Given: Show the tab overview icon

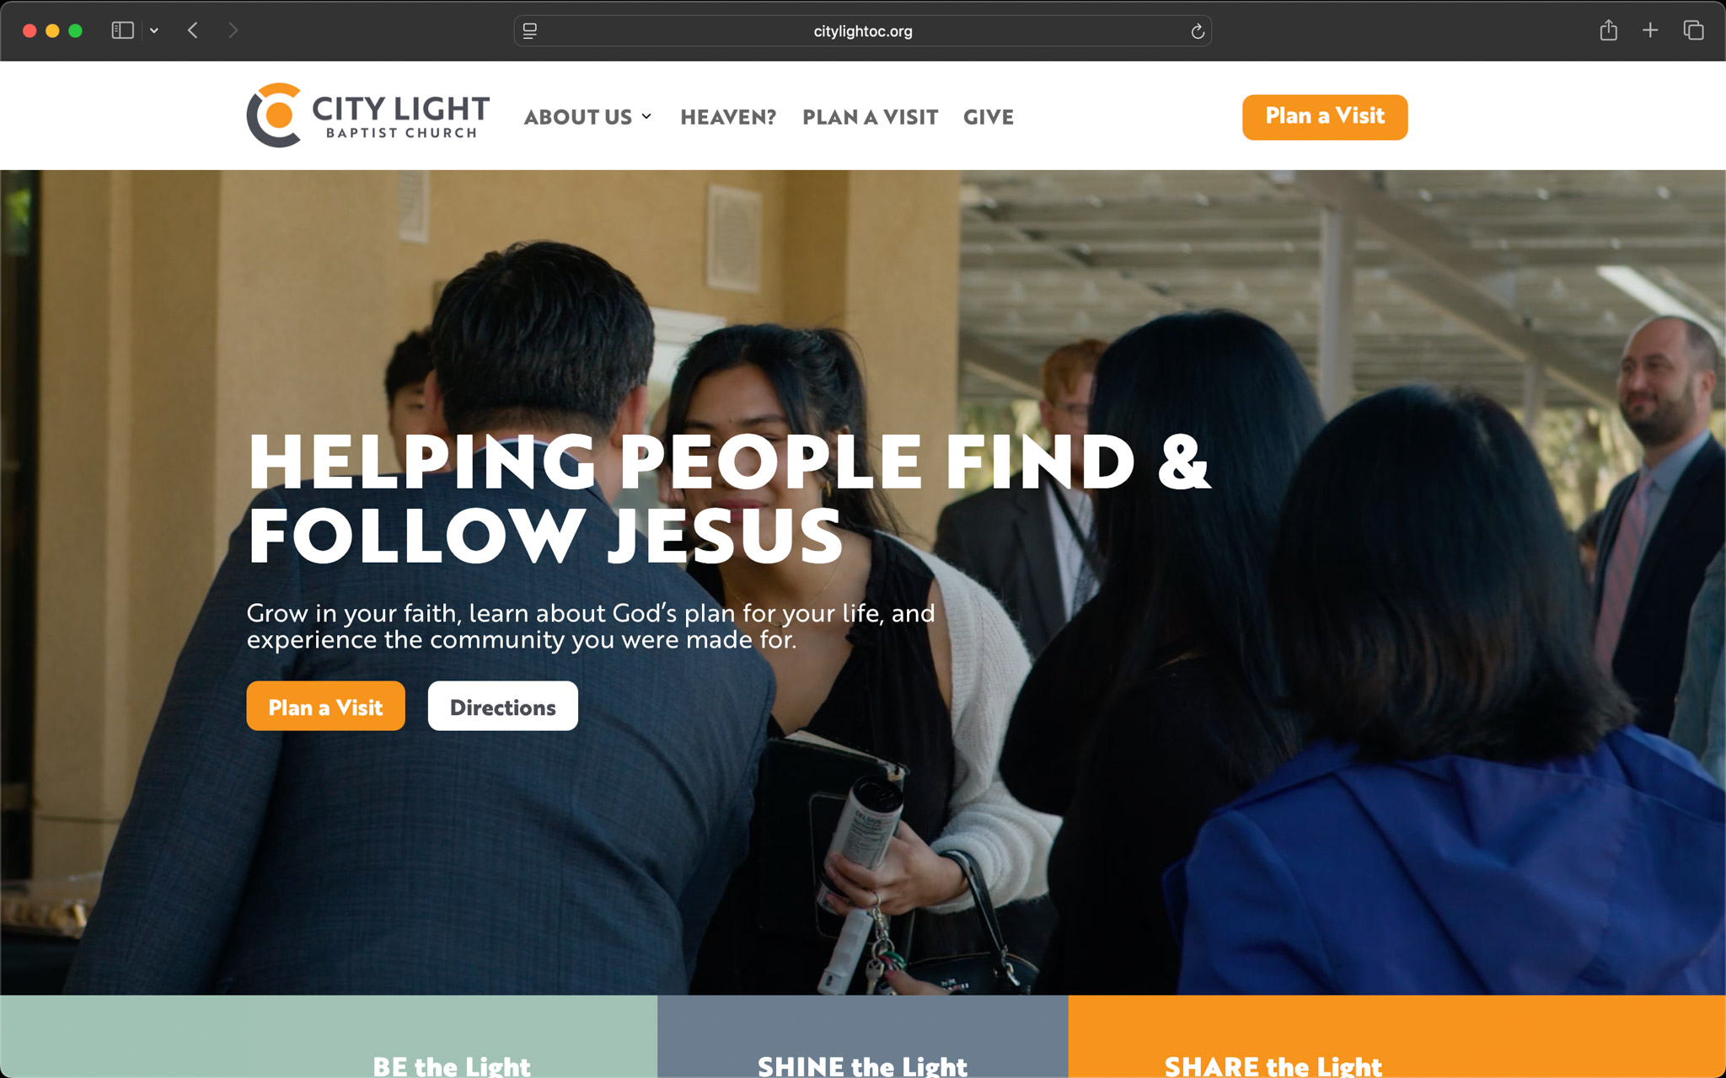Looking at the screenshot, I should tap(1693, 30).
